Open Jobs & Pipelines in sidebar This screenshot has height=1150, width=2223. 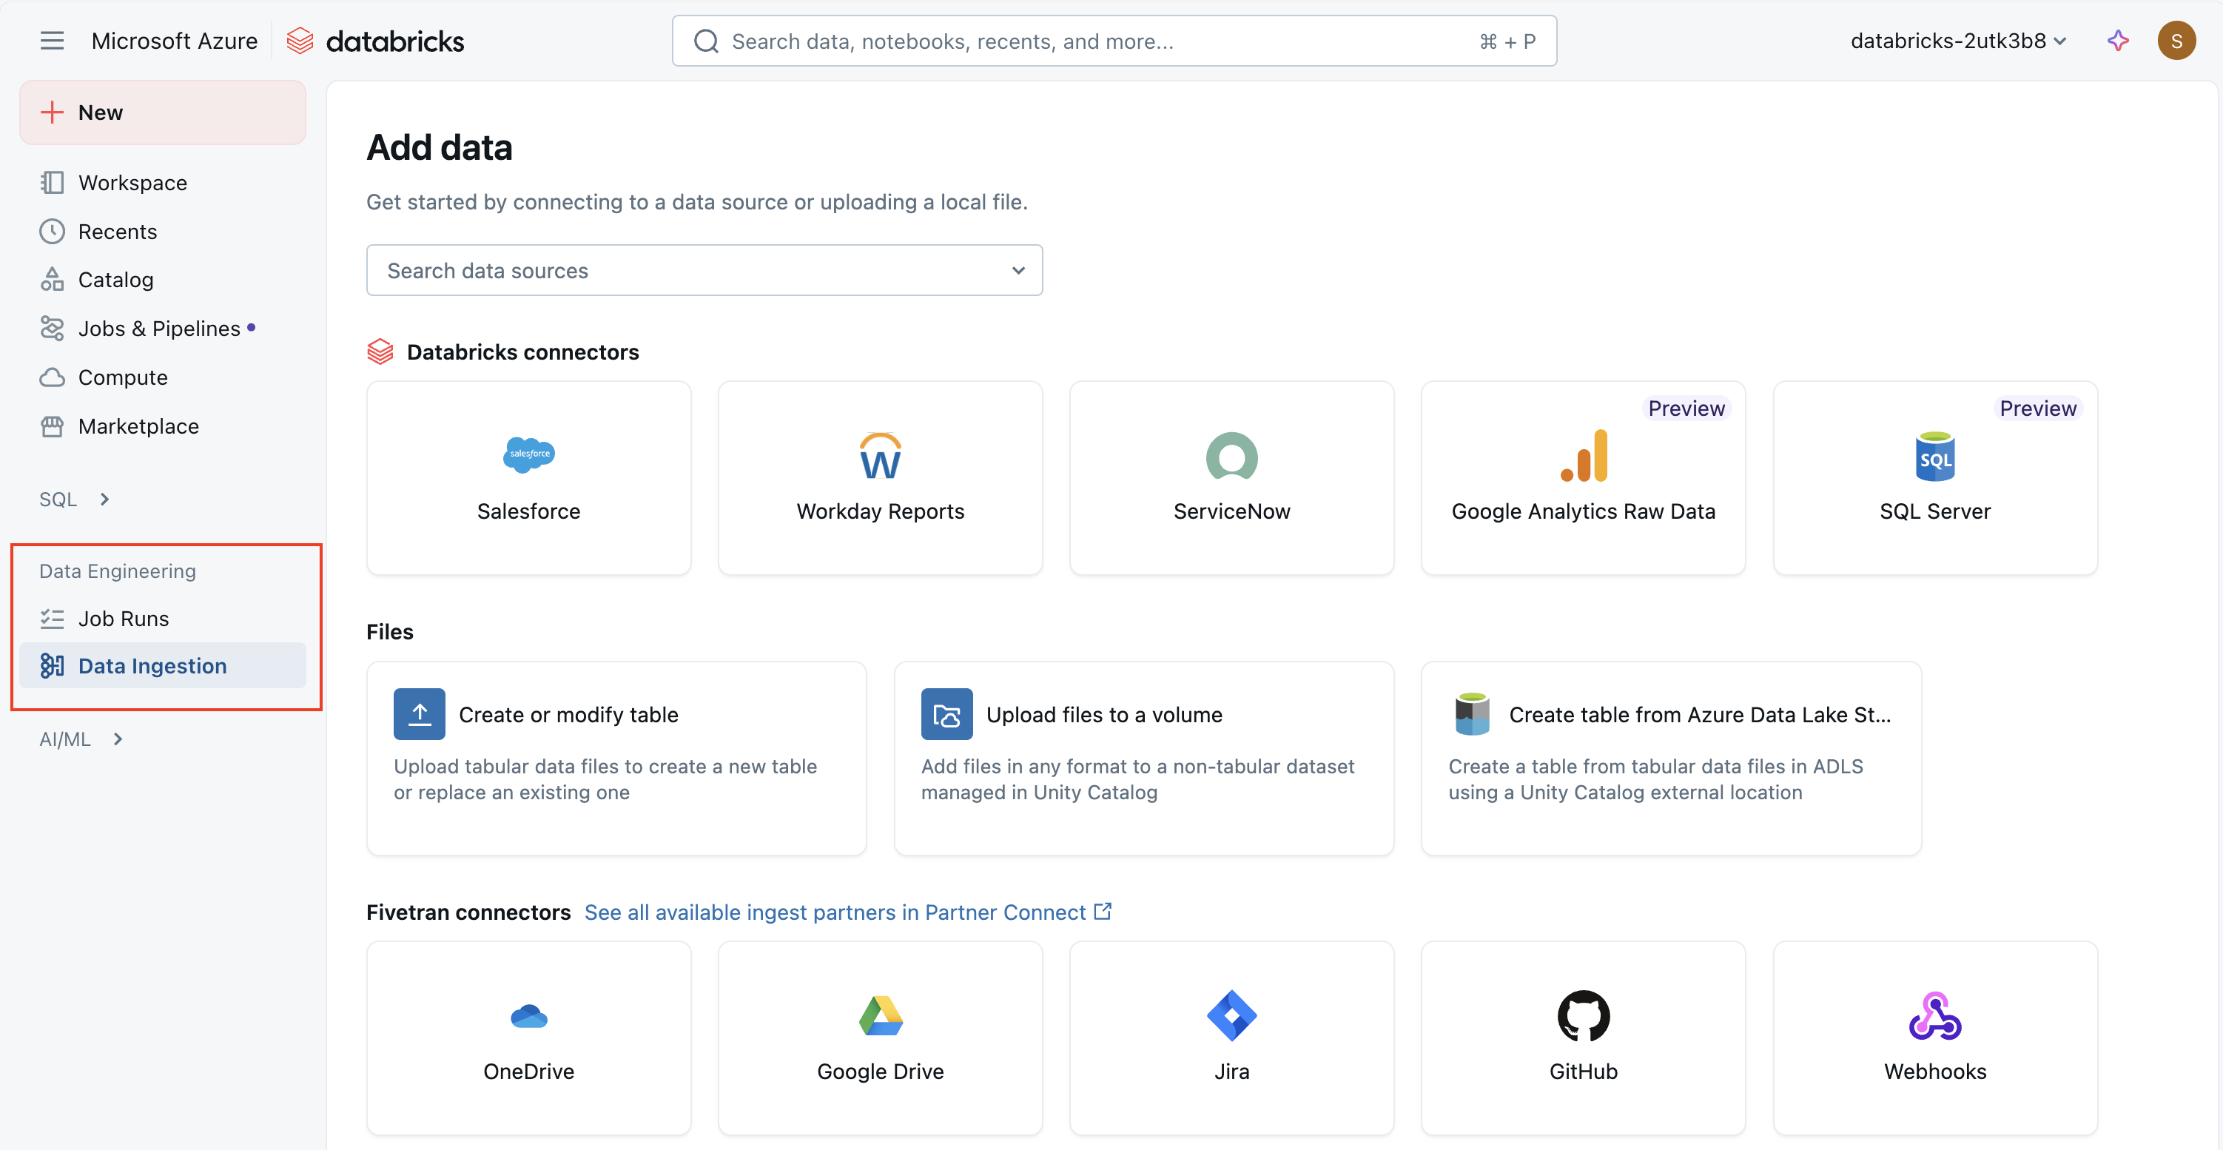click(159, 329)
